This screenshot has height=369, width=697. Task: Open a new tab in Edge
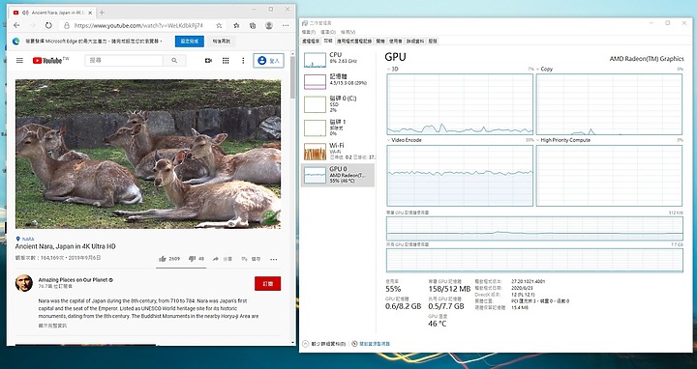(102, 13)
